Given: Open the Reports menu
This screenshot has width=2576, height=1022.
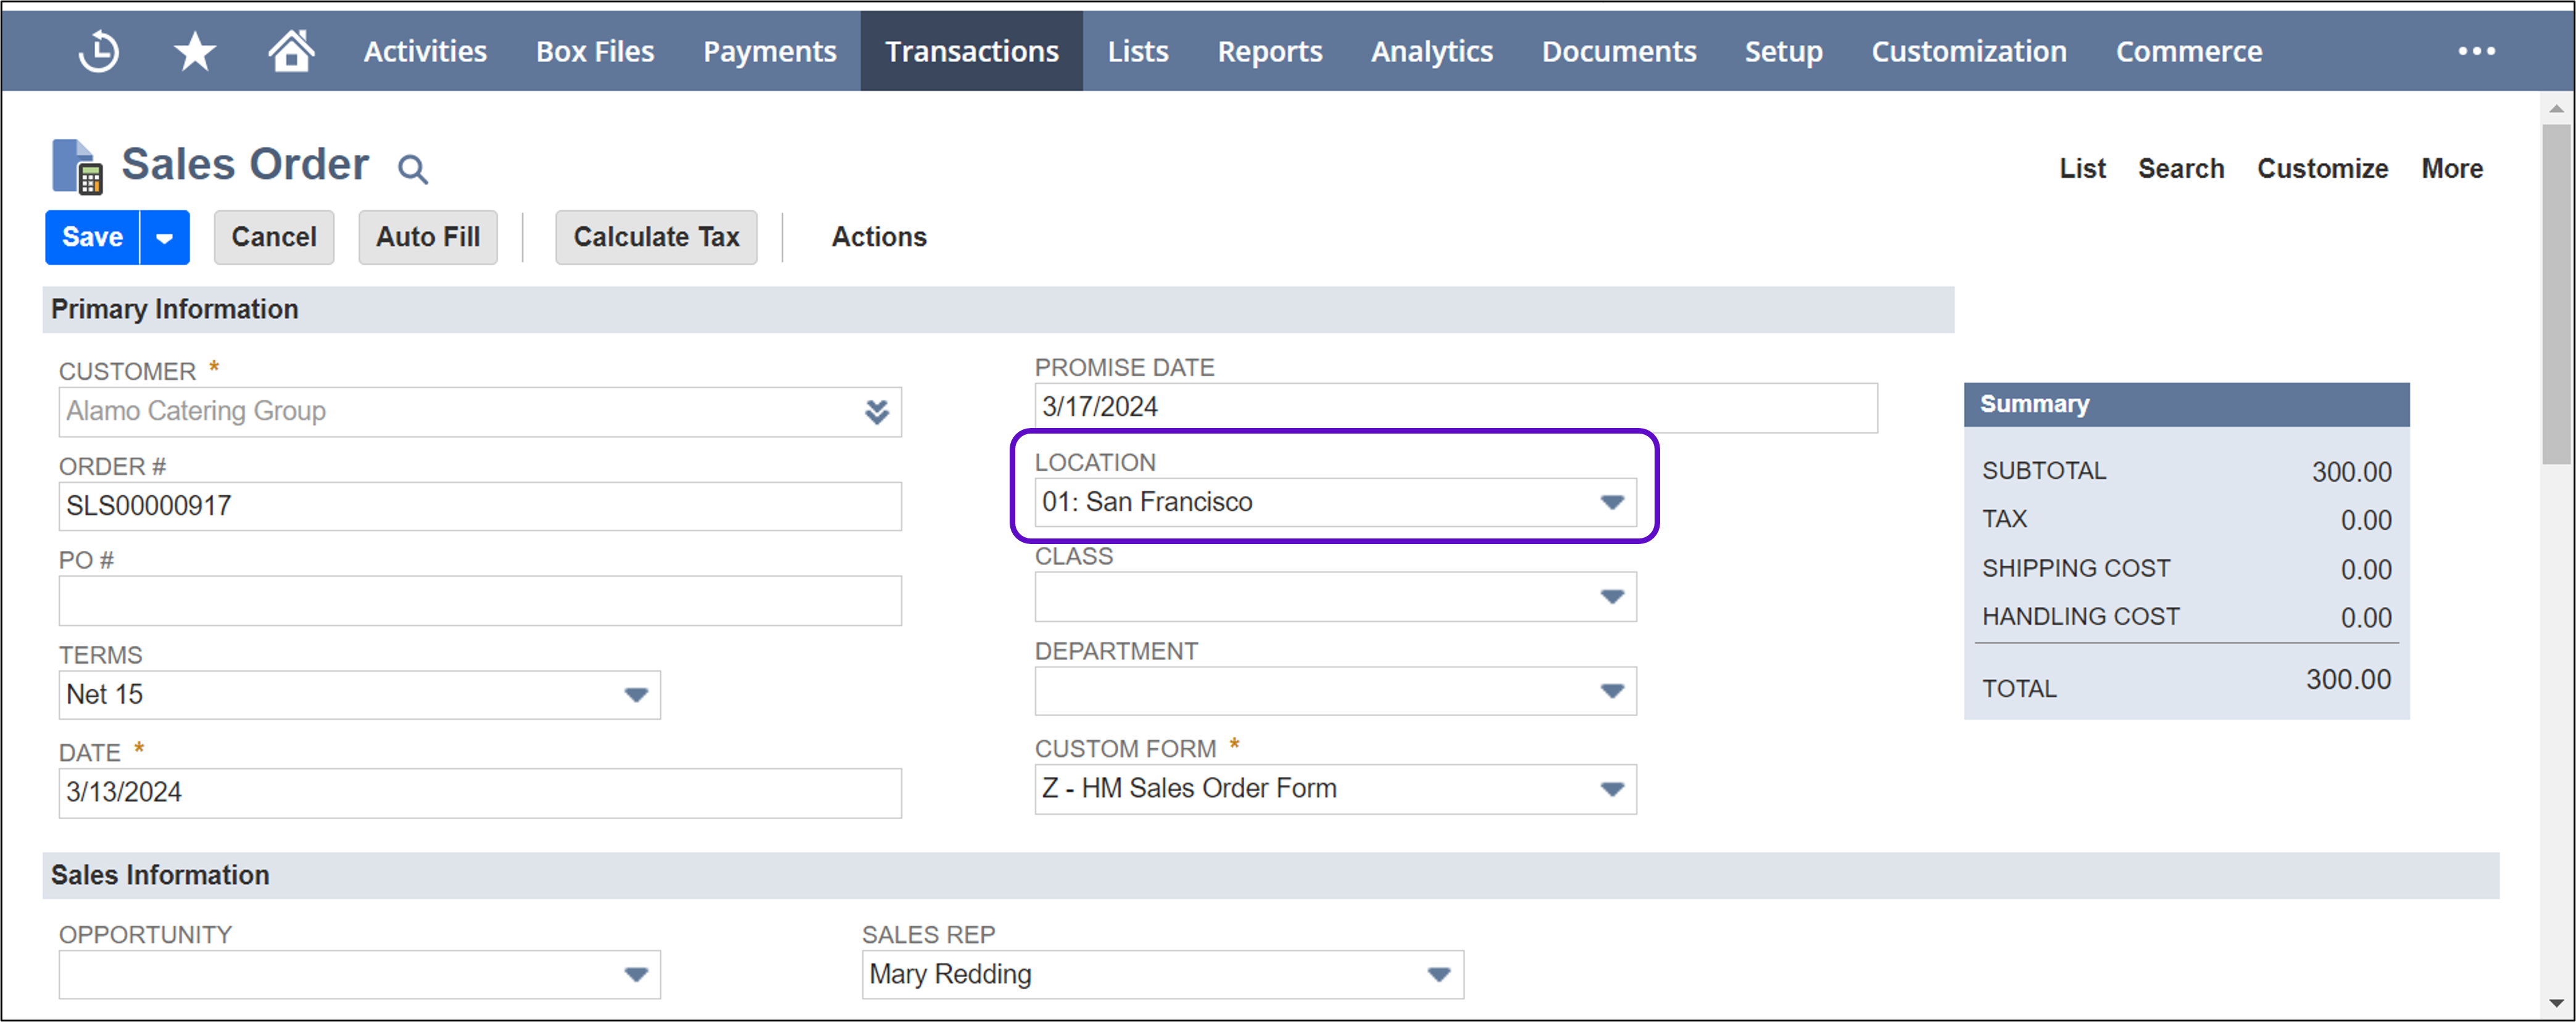Looking at the screenshot, I should 1269,51.
